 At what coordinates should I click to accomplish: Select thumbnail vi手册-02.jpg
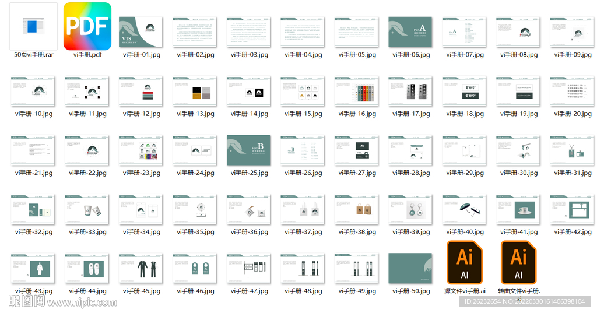pos(195,33)
